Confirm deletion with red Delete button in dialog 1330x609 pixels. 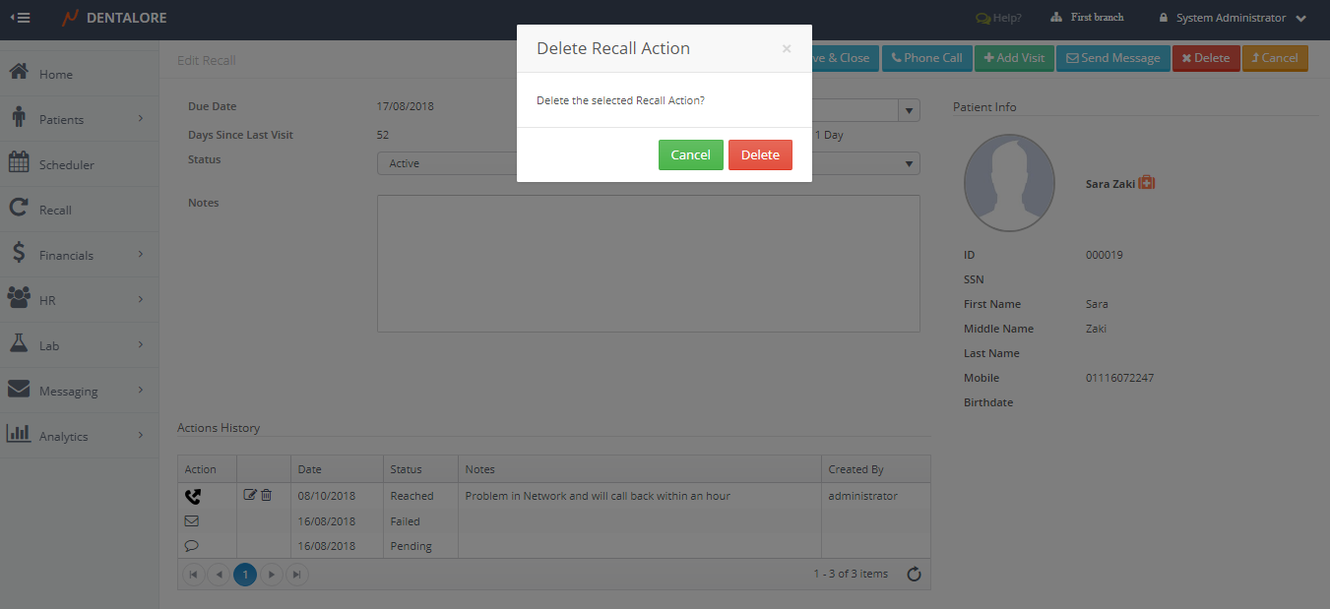click(759, 155)
